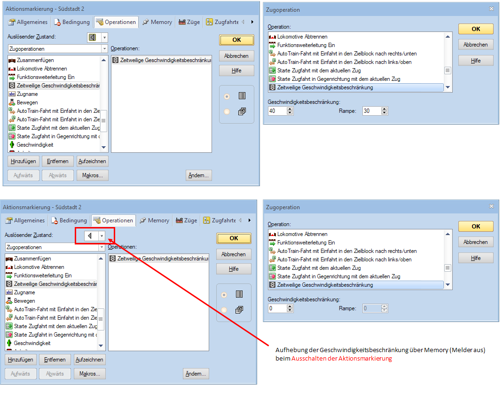Select the single-list radio button in the upper Aktionsmarkierung dialog
The height and width of the screenshot is (393, 503).
coord(227,96)
